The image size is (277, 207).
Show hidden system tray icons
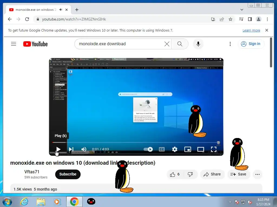pyautogui.click(x=230, y=202)
